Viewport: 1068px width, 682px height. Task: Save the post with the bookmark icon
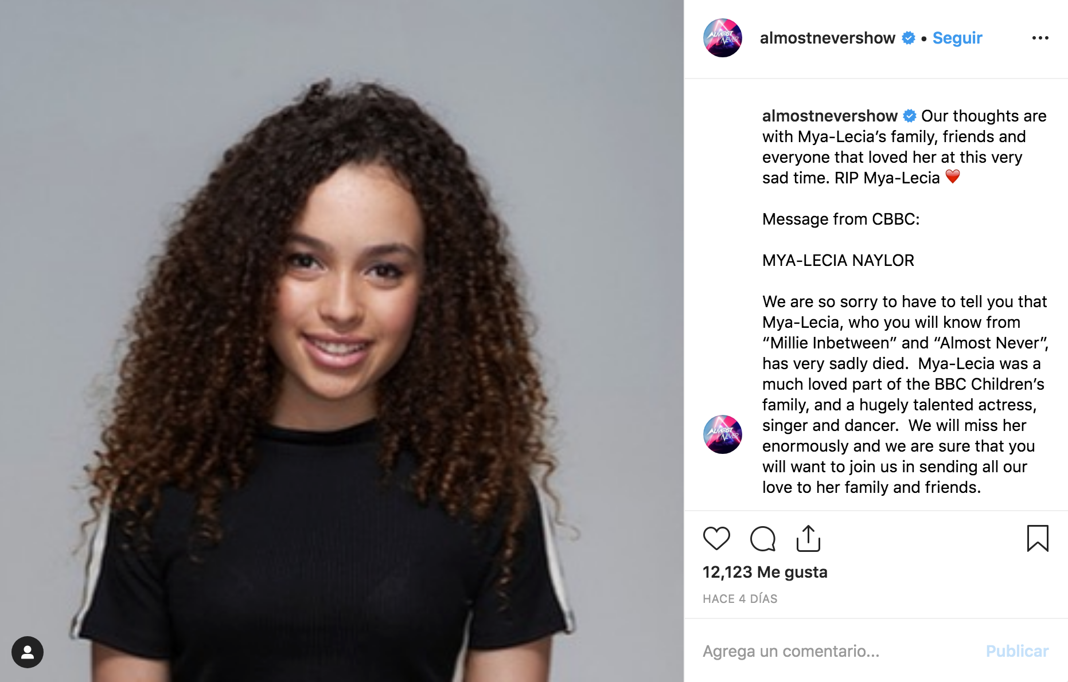[x=1038, y=538]
